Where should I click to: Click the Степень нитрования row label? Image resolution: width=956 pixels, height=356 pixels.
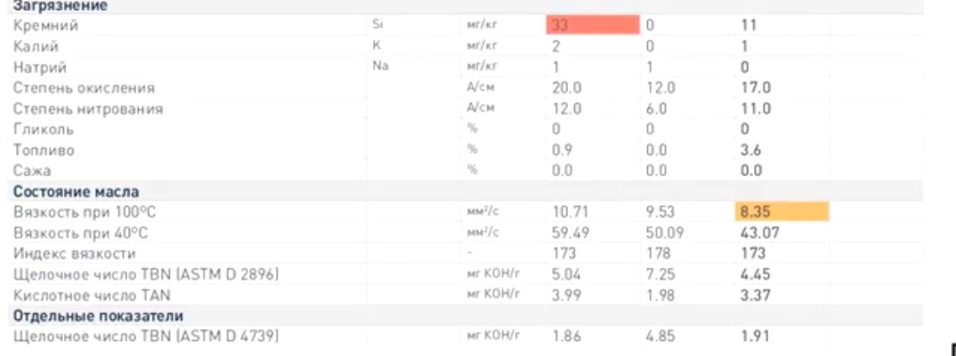pyautogui.click(x=88, y=109)
